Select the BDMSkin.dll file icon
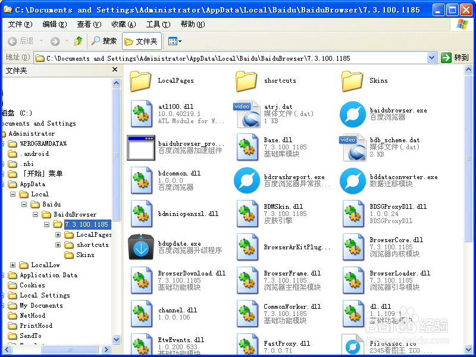This screenshot has height=357, width=476. (247, 214)
